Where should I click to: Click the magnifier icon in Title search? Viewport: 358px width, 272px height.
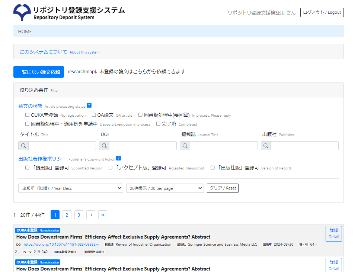click(x=23, y=146)
